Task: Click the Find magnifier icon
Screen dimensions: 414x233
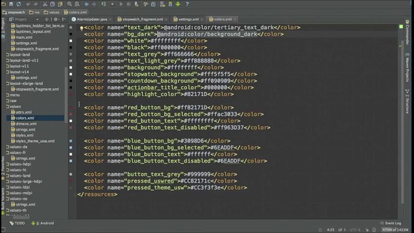Action: pos(69,4)
